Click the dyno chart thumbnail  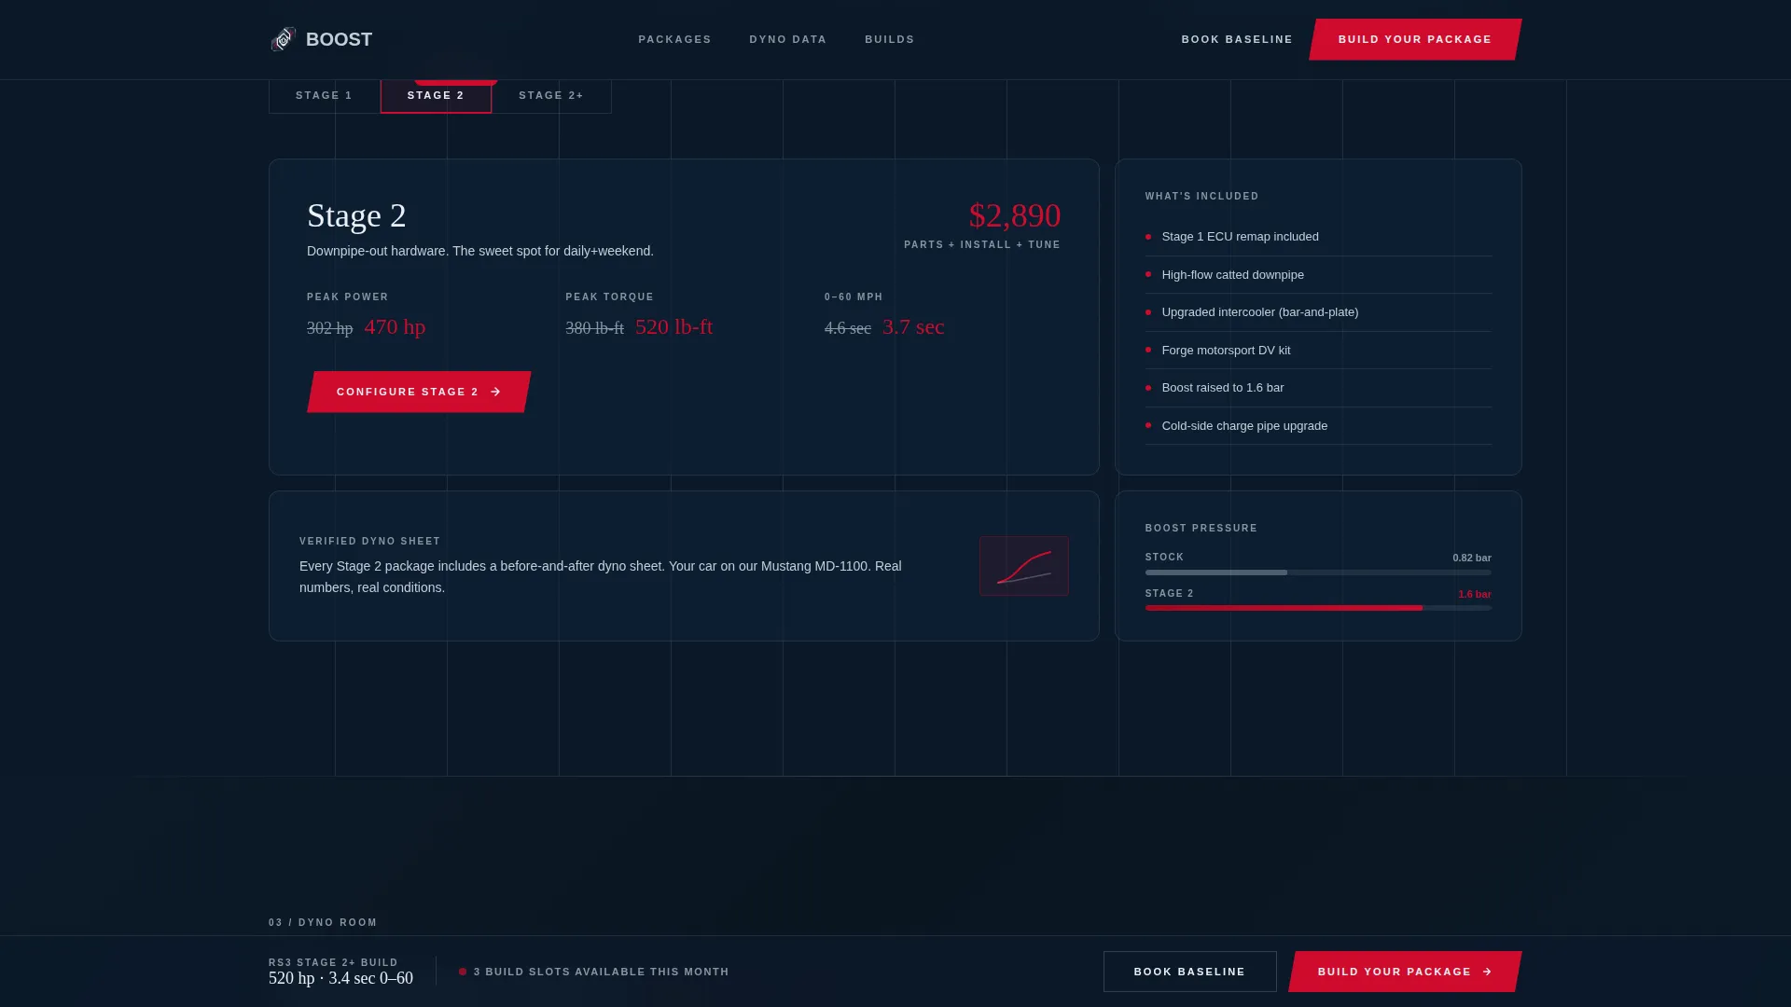tap(1023, 566)
